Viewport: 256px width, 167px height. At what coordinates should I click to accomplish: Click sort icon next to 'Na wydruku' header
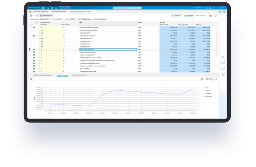tap(62, 25)
